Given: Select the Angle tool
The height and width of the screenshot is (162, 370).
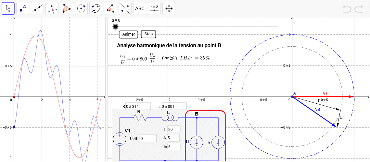Looking at the screenshot, I should 111,8.
